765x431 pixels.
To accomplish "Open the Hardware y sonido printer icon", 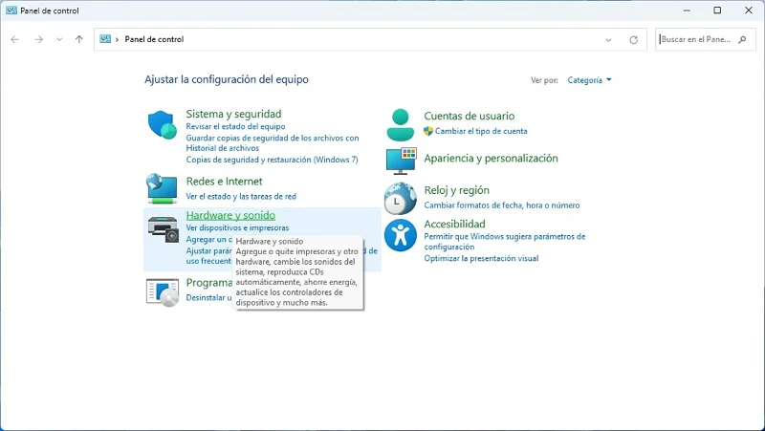I will [164, 228].
